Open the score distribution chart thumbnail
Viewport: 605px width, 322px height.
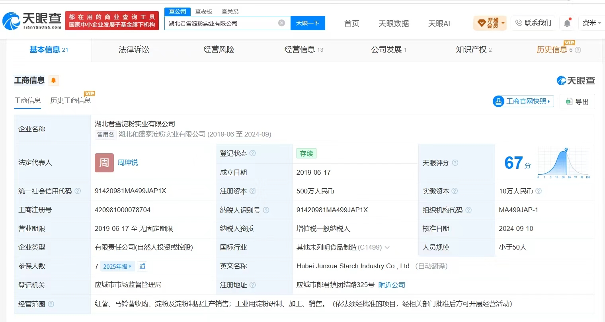coord(564,163)
